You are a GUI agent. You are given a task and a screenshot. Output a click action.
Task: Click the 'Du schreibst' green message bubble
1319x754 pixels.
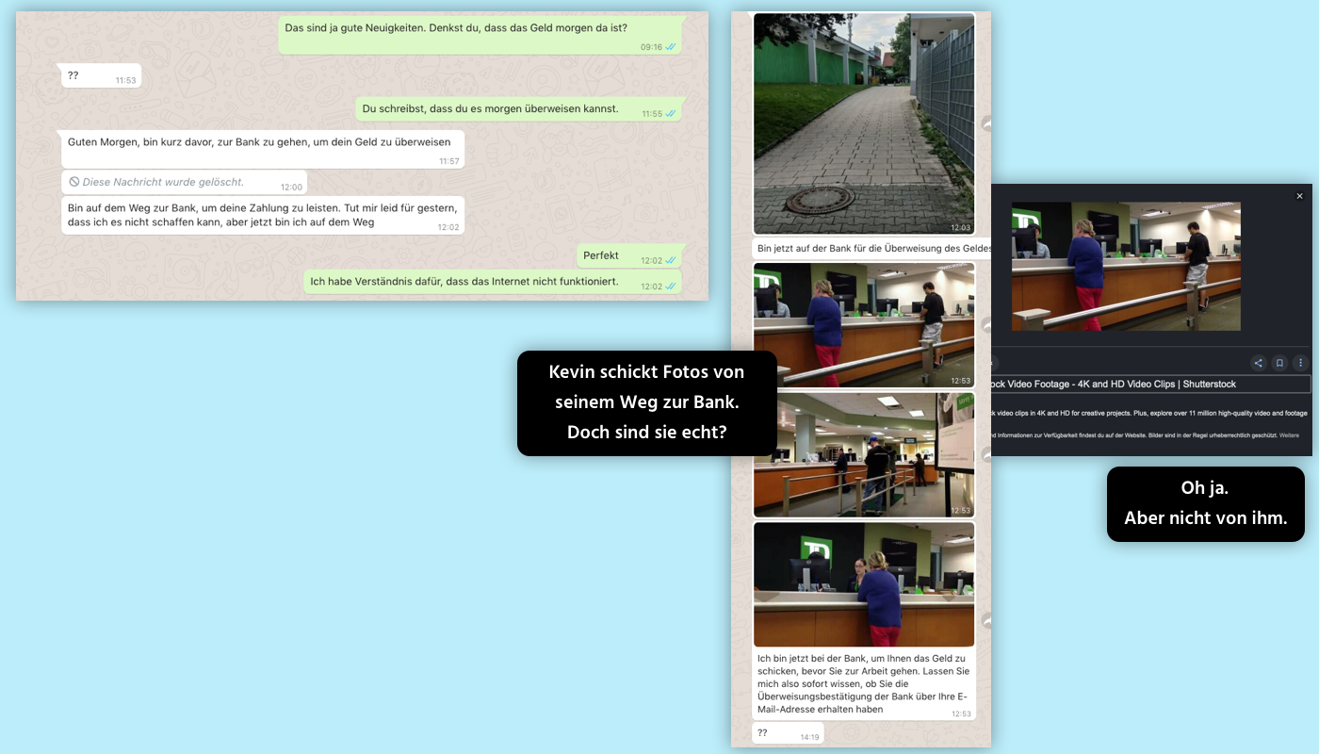click(x=518, y=109)
